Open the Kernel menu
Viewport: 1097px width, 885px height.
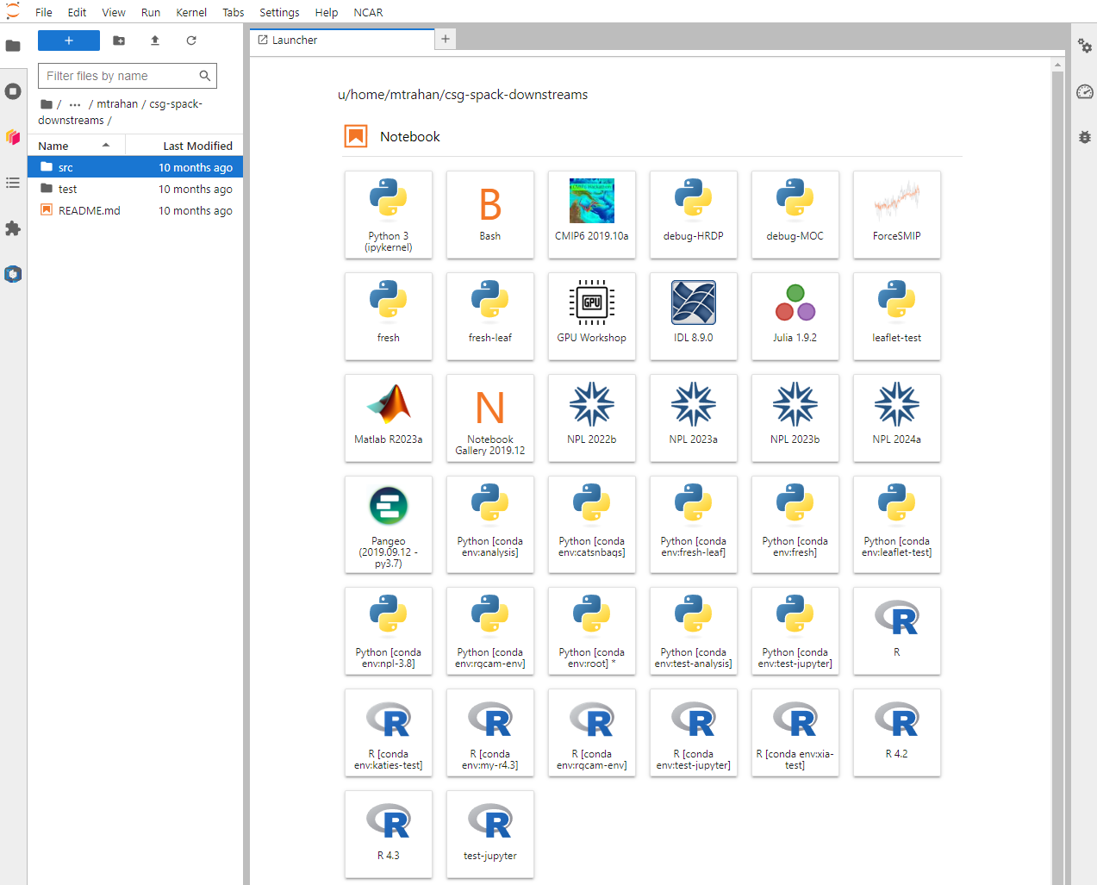[x=190, y=12]
